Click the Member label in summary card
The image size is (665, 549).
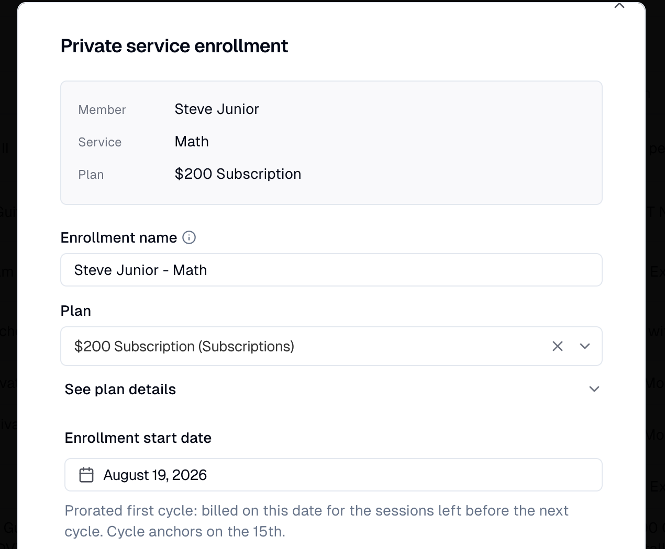tap(102, 110)
